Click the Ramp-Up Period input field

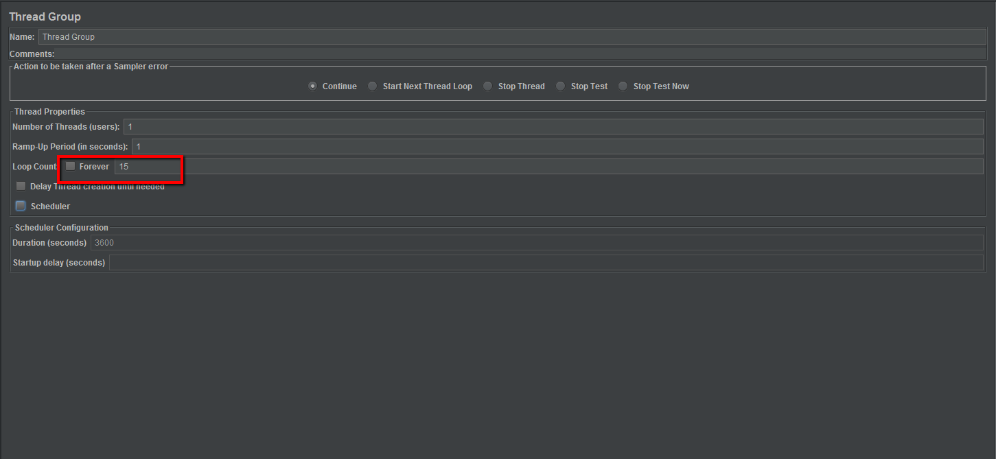(557, 147)
